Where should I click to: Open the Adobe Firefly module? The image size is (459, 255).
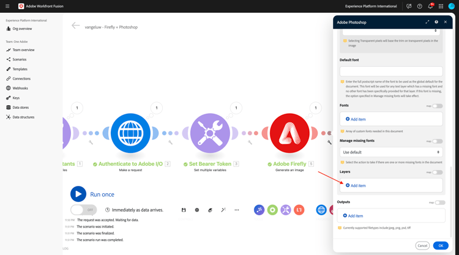[289, 133]
